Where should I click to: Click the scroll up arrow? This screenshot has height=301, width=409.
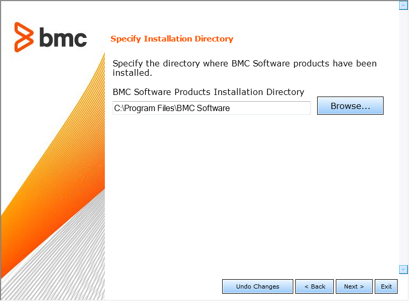[403, 6]
